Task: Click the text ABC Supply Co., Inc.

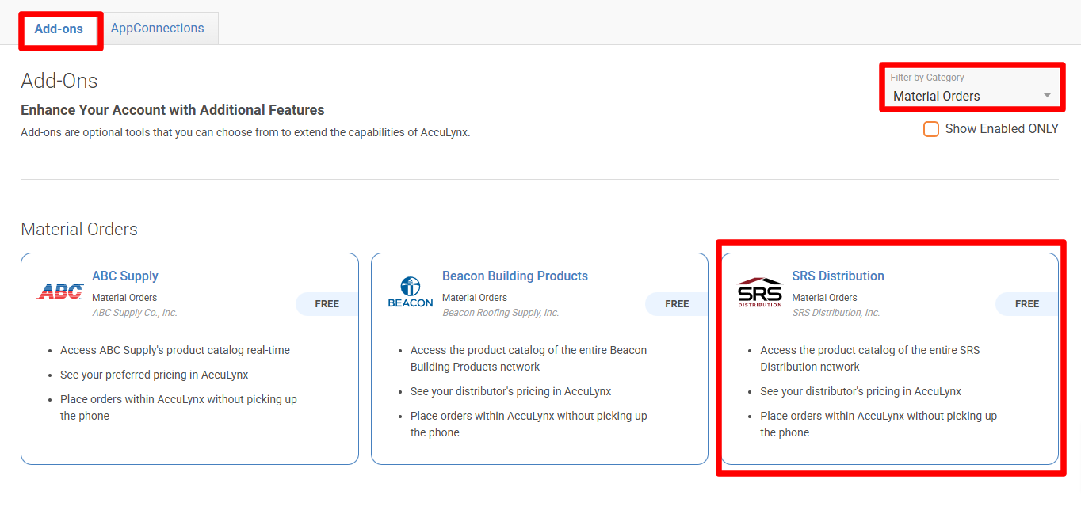Action: pos(135,313)
